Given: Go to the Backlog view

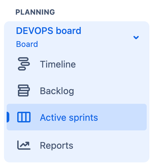Looking at the screenshot, I should coord(77,90).
